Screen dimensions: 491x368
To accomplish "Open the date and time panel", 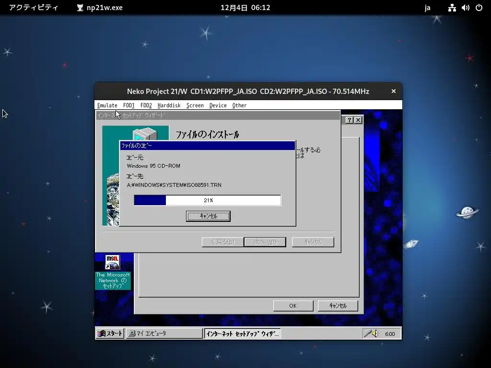I will 245,8.
